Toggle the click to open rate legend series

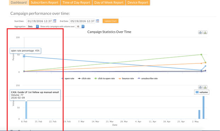coord(105,79)
